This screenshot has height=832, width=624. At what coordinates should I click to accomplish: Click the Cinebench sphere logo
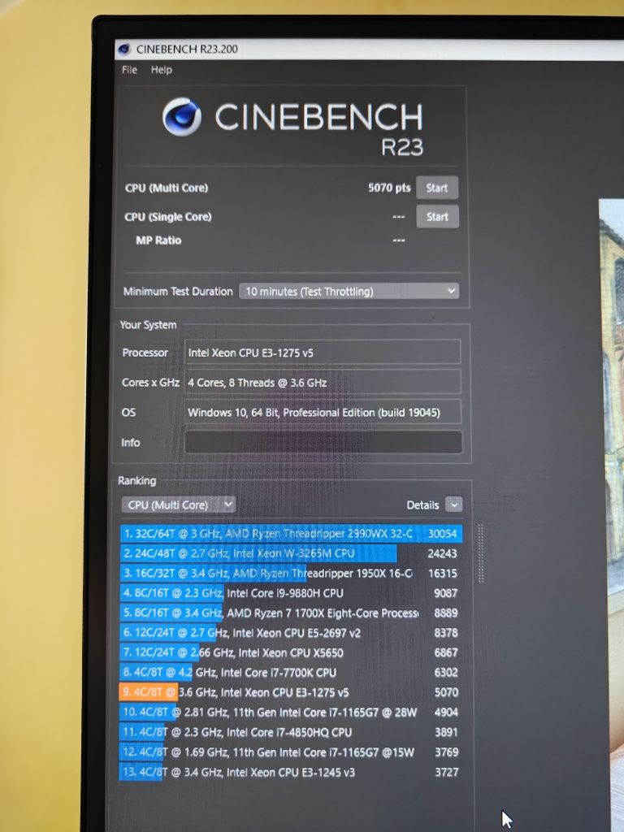pos(182,117)
